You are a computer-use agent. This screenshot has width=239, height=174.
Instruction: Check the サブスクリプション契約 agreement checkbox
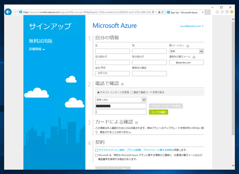96,150
